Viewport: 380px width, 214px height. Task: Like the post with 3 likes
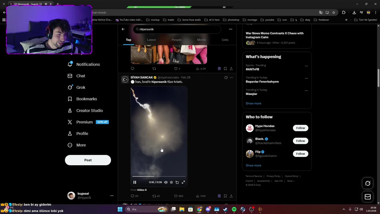click(177, 69)
